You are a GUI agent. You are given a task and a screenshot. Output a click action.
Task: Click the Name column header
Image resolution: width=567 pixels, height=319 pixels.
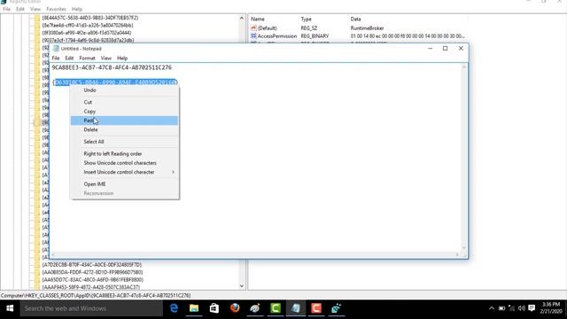click(258, 19)
